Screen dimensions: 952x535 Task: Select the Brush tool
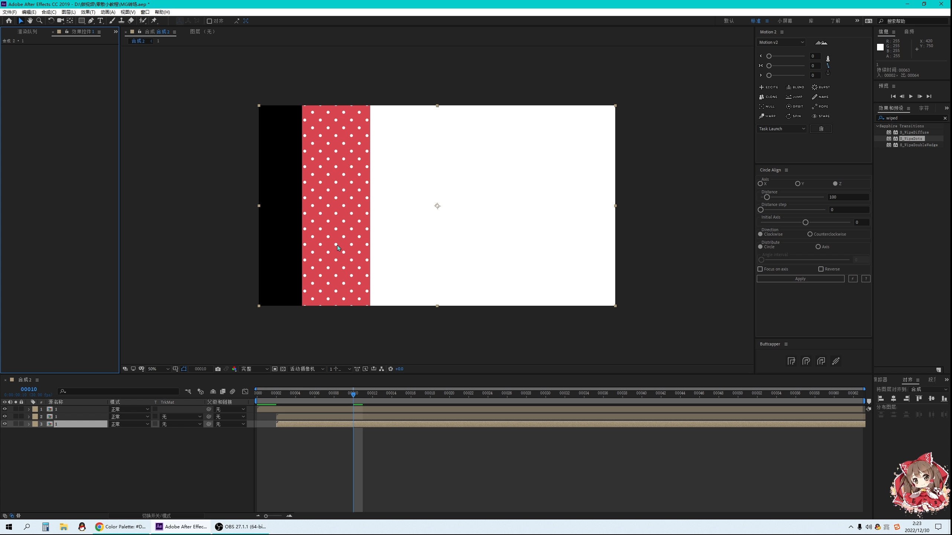click(x=112, y=21)
